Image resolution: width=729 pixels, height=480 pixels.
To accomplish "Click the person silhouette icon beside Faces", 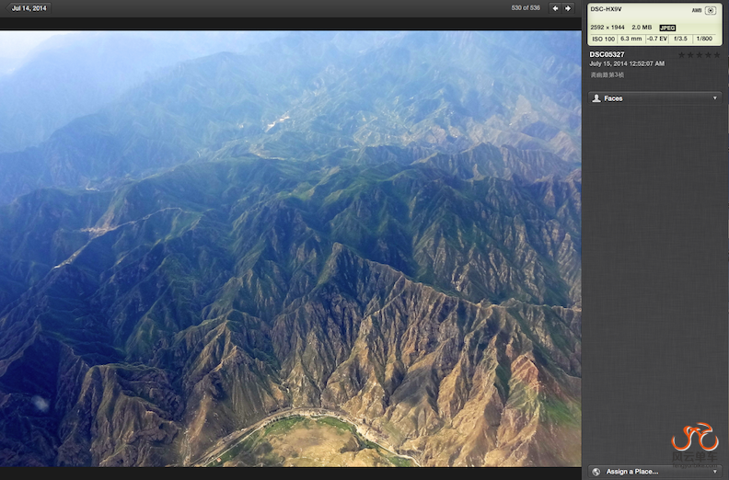I will [596, 98].
